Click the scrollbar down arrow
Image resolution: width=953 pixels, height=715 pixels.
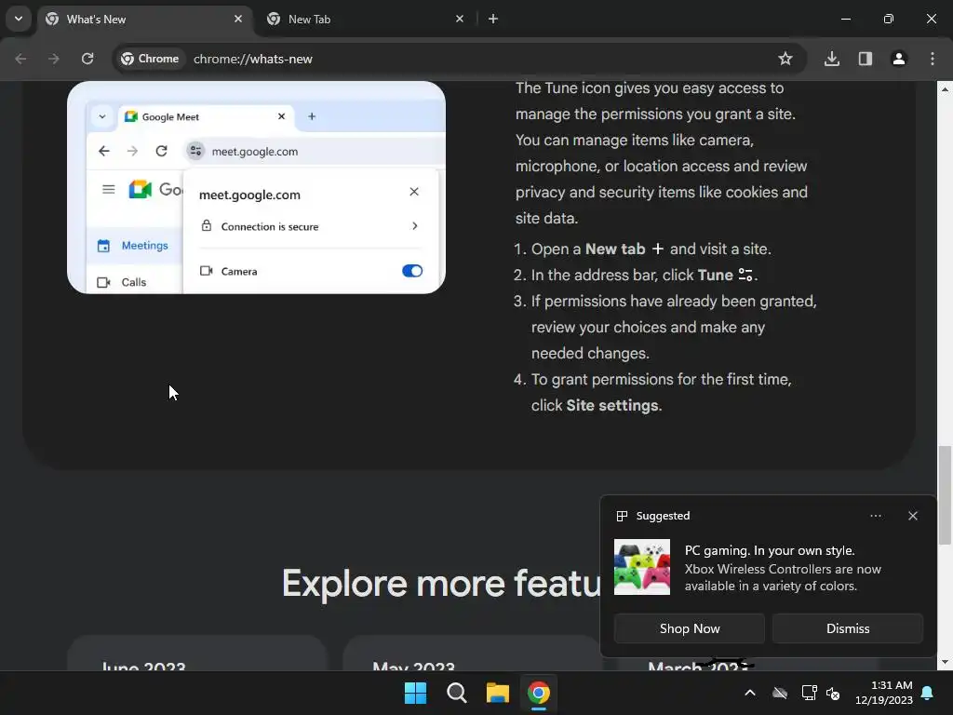(945, 662)
